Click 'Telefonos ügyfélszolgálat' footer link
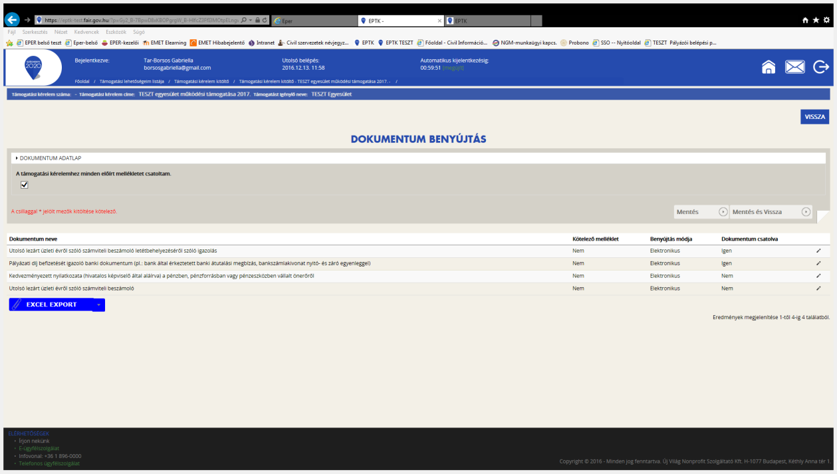The image size is (837, 474). point(49,463)
